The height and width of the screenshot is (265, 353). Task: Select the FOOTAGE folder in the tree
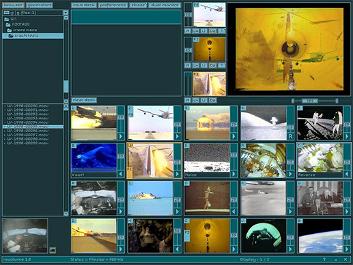coord(20,24)
